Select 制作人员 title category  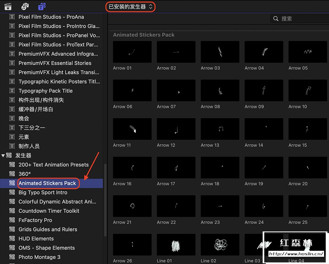point(51,146)
